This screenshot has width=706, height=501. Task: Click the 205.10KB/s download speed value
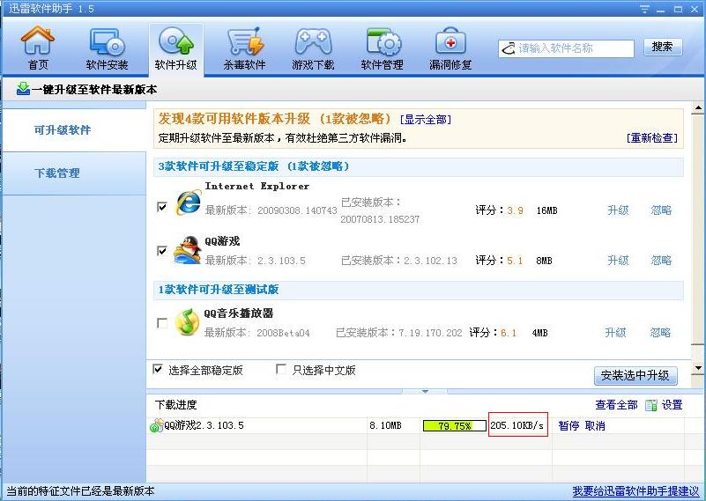coord(516,425)
